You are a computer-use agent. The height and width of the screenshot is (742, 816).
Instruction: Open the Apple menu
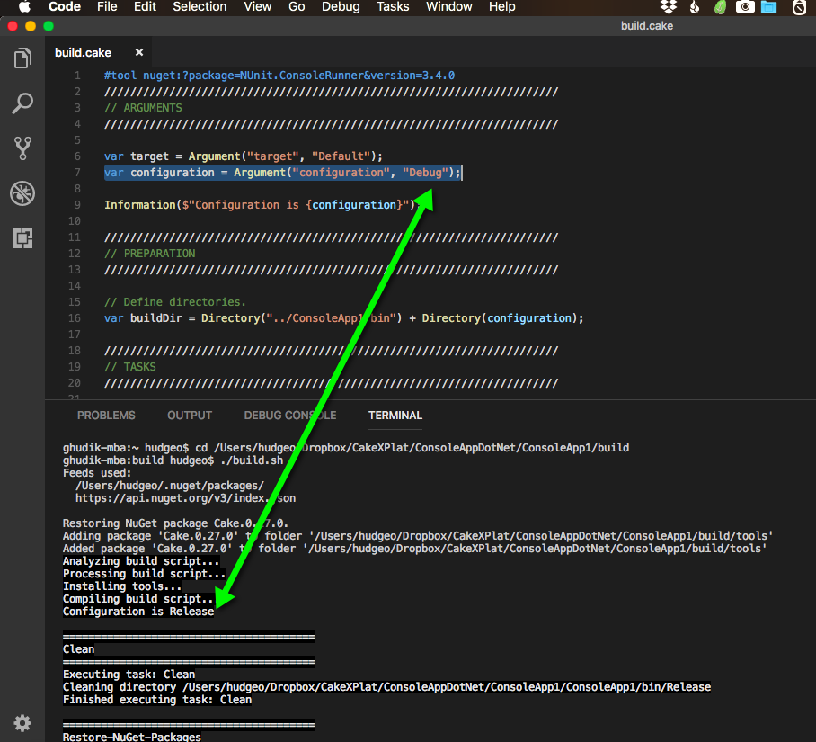tap(24, 7)
